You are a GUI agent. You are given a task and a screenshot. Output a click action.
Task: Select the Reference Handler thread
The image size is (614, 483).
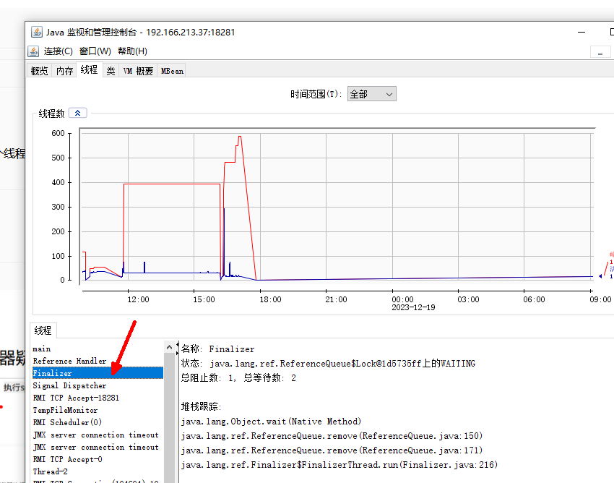coord(69,361)
